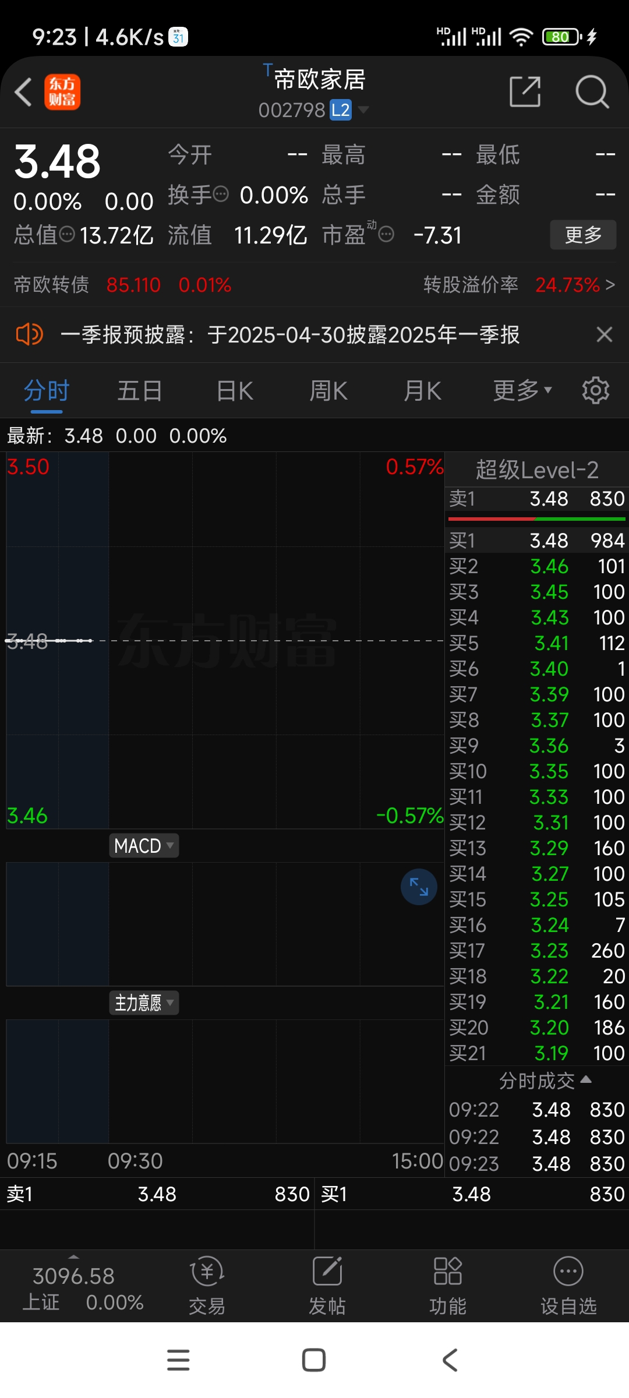Select the 卖1 3.48 order row

[x=537, y=499]
